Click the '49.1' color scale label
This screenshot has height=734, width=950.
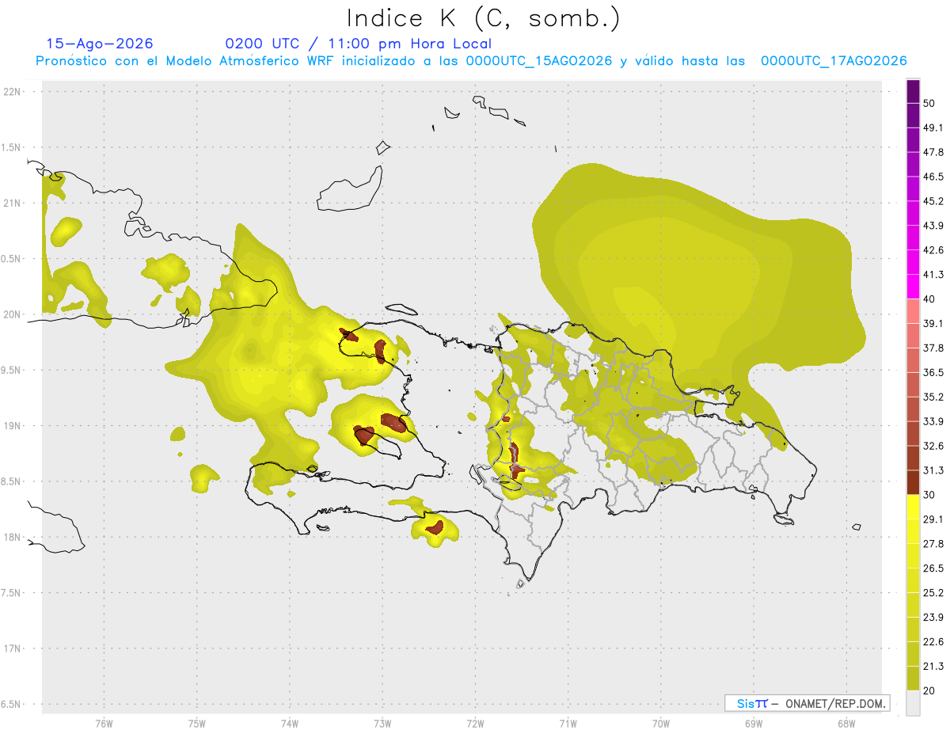pos(934,128)
